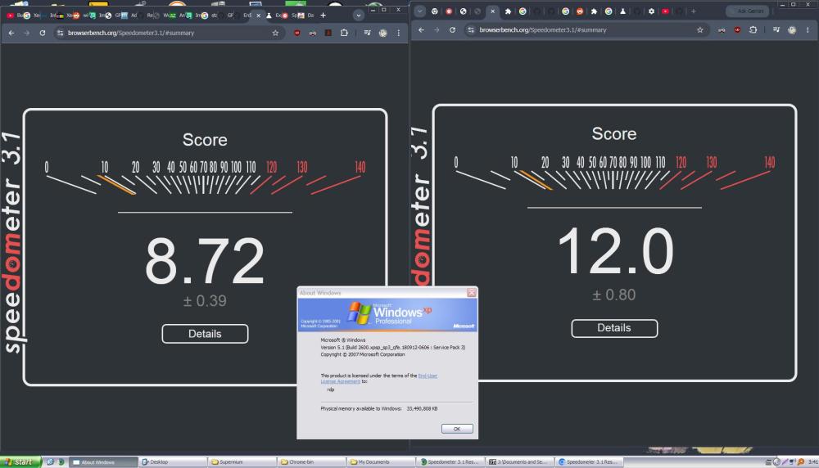This screenshot has width=819, height=468.
Task: Select YouTube first tab in left browser
Action: (x=10, y=16)
